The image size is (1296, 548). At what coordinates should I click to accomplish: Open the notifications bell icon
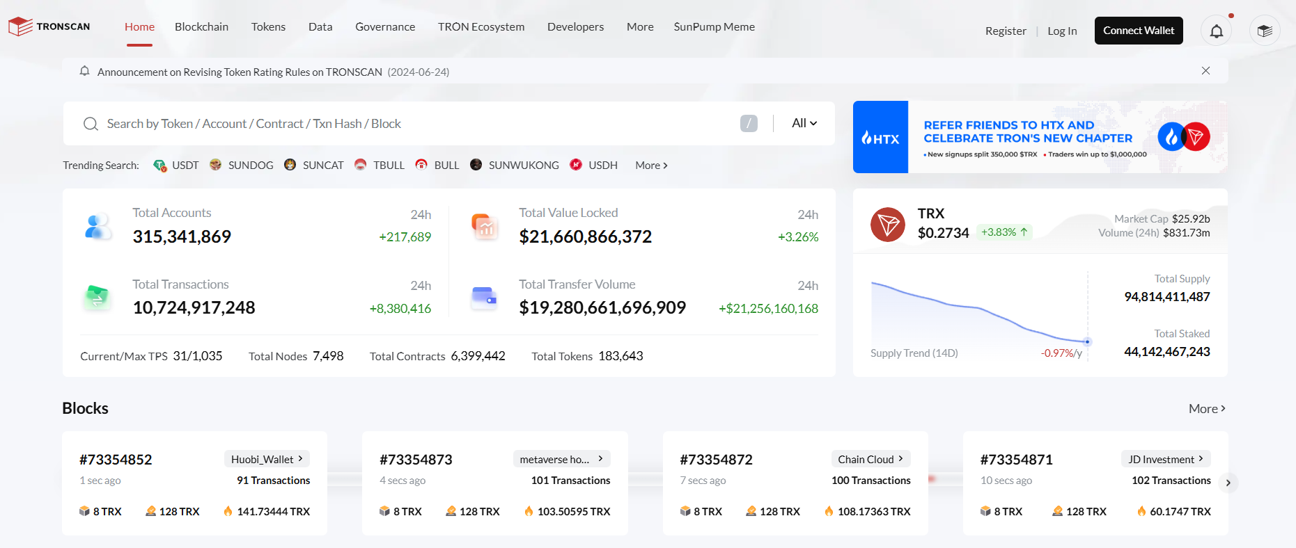coord(1216,31)
